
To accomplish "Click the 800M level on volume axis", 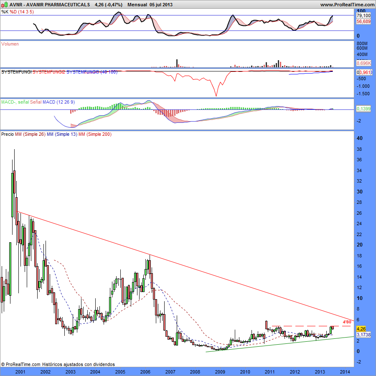I will pos(362,43).
